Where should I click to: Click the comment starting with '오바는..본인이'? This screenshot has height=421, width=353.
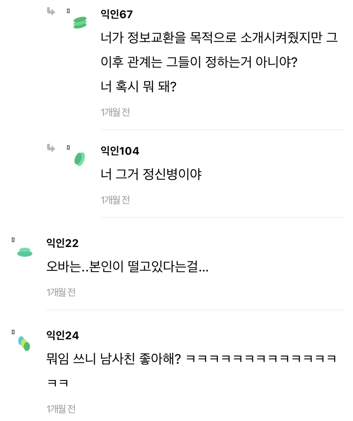127,267
